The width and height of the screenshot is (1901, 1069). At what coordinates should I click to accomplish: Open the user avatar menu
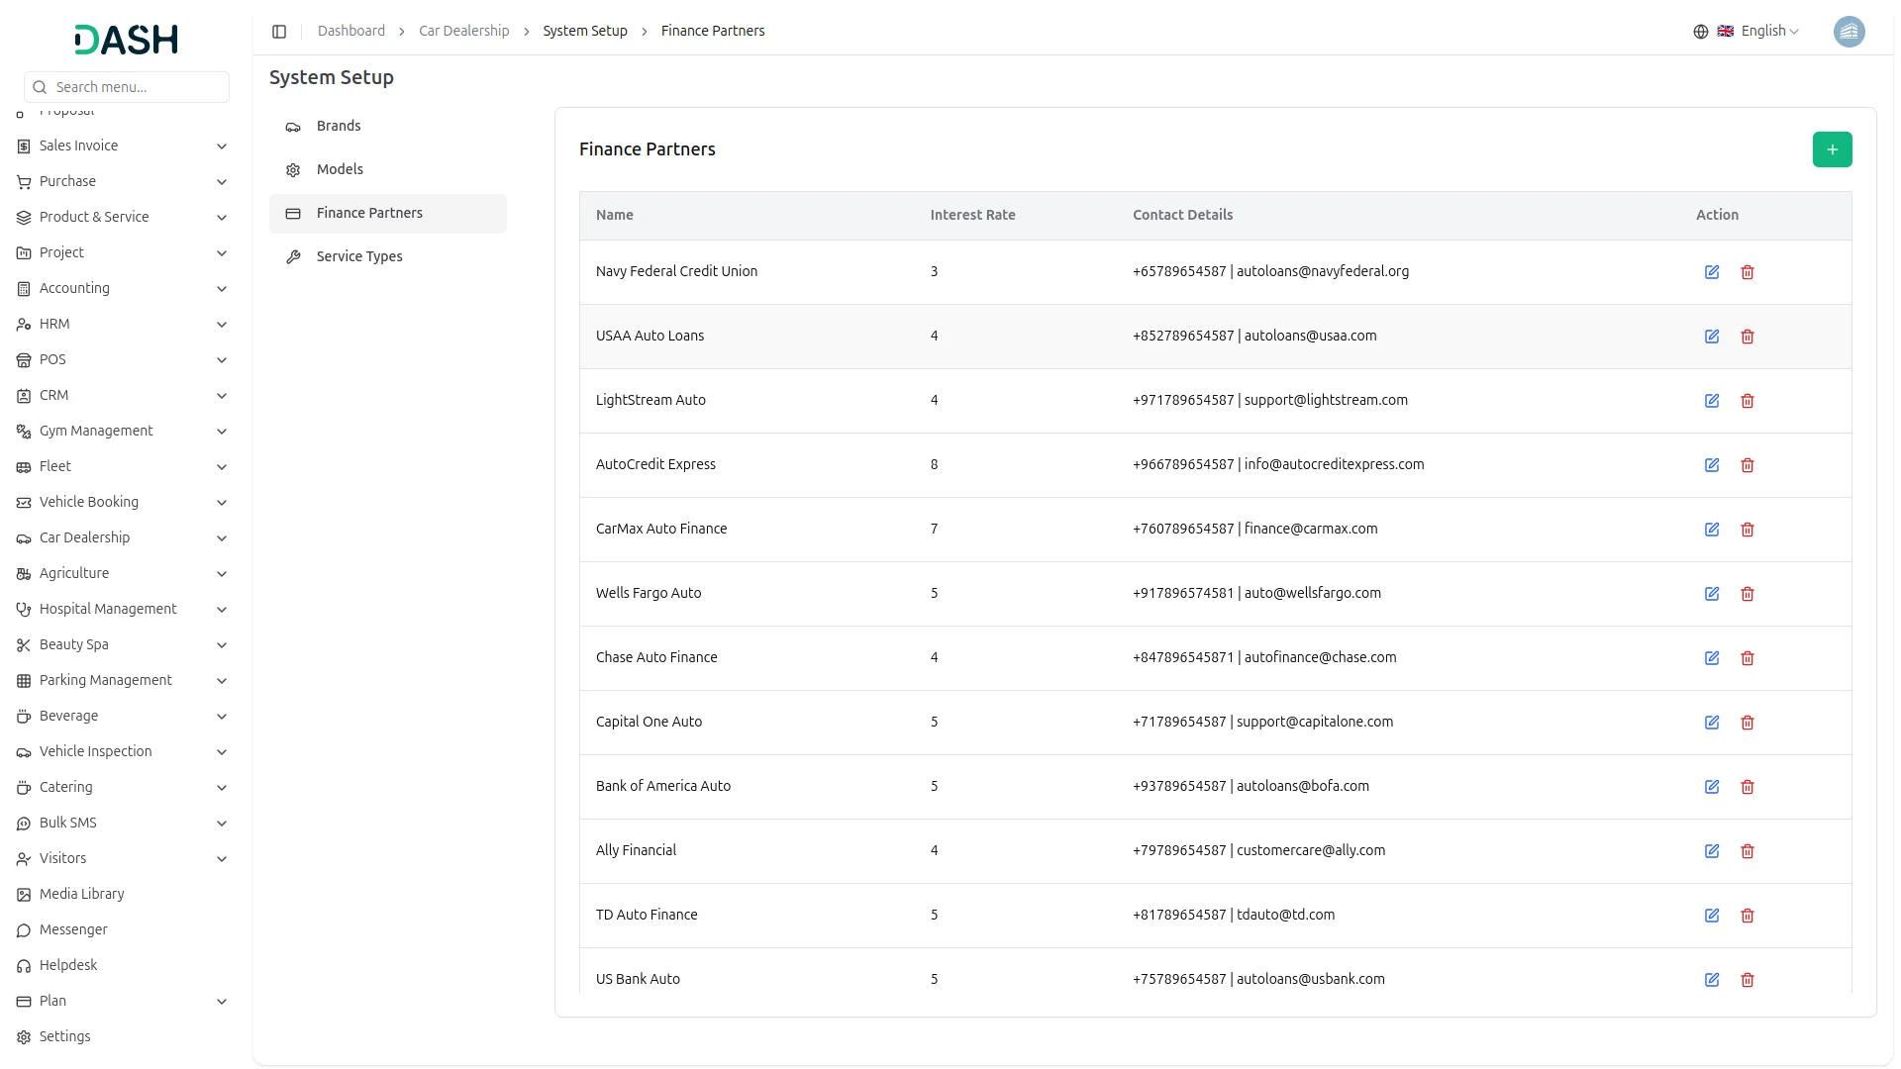[1849, 32]
